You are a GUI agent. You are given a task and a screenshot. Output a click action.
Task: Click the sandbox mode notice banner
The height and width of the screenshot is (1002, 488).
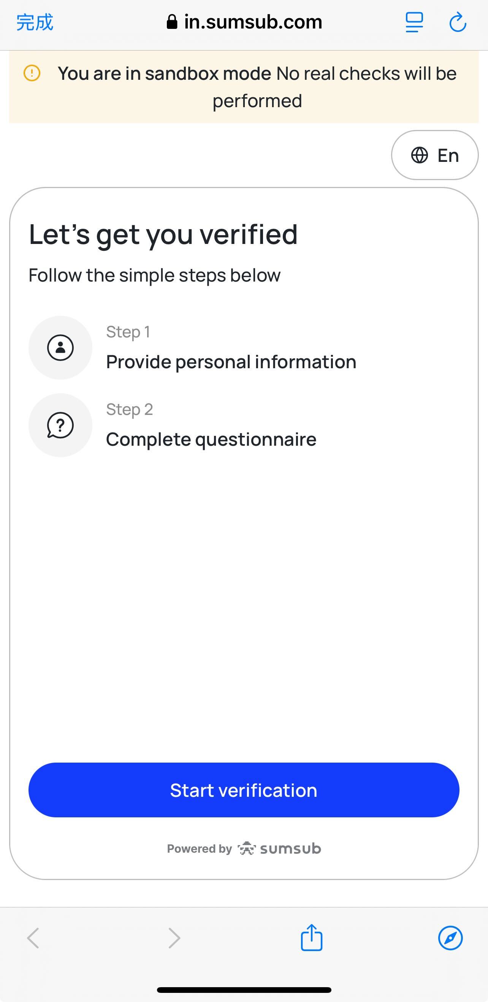[x=257, y=87]
